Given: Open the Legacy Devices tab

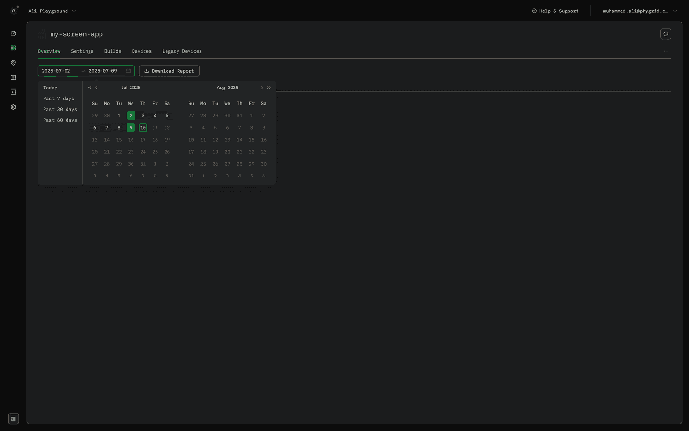Looking at the screenshot, I should point(182,51).
